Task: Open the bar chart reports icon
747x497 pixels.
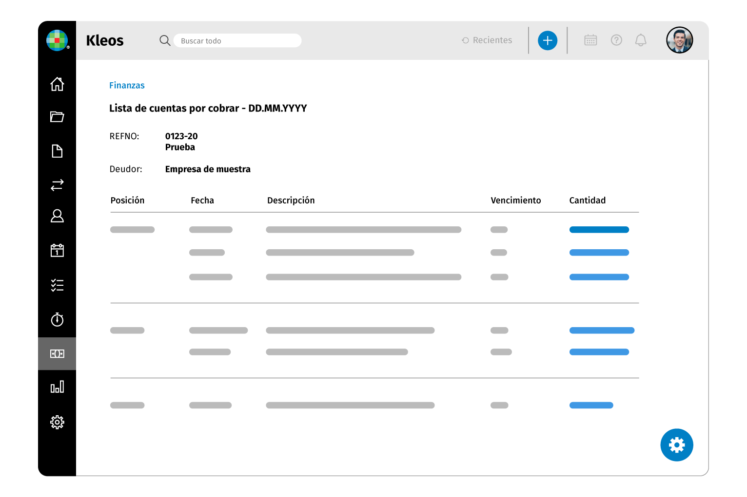Action: click(57, 387)
